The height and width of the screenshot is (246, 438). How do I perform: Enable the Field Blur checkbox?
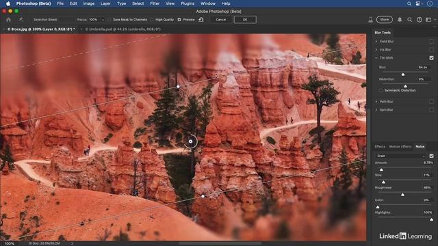(x=431, y=41)
